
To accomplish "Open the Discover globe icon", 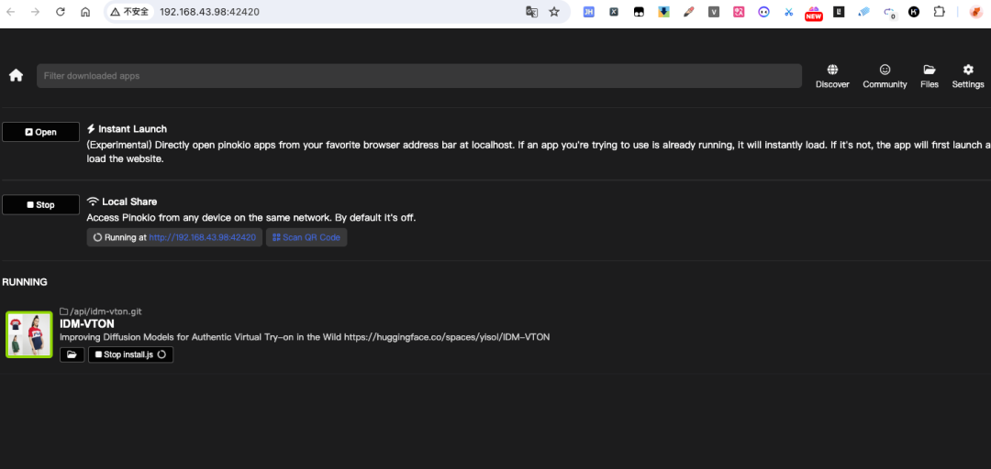I will tap(832, 70).
